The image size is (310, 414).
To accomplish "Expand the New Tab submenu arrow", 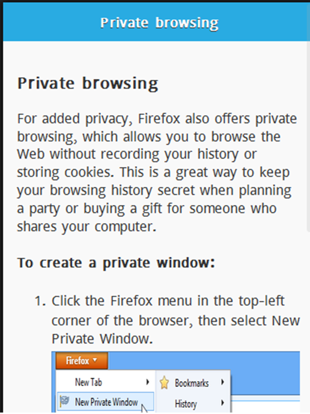I will 148,382.
